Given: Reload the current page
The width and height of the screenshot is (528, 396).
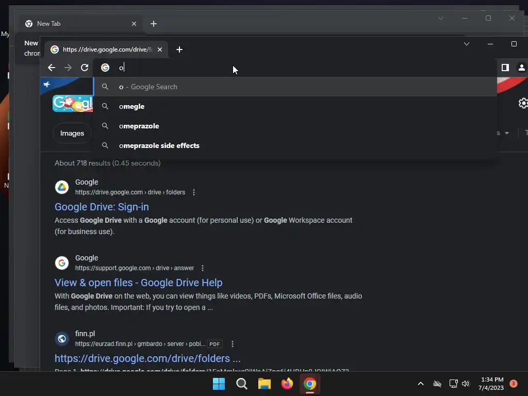Looking at the screenshot, I should click(x=85, y=68).
